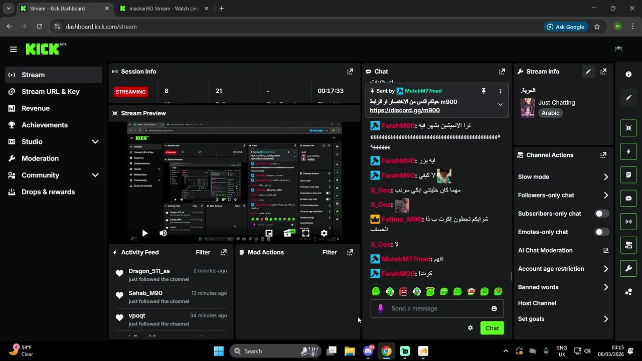
Task: Open Drops & rewards sidebar item
Action: coord(53,192)
